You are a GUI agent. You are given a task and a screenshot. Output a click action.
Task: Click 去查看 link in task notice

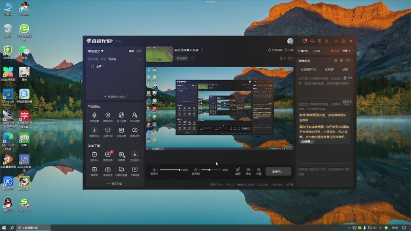[307, 142]
